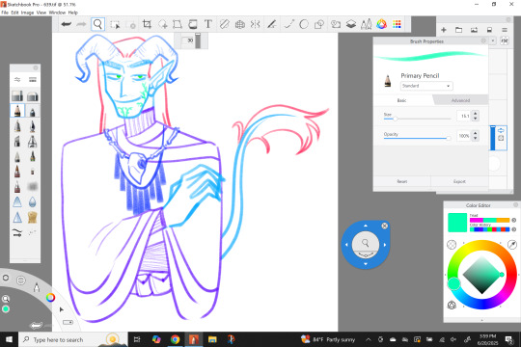Click the Undo arrow
This screenshot has width=521, height=347.
(x=67, y=24)
